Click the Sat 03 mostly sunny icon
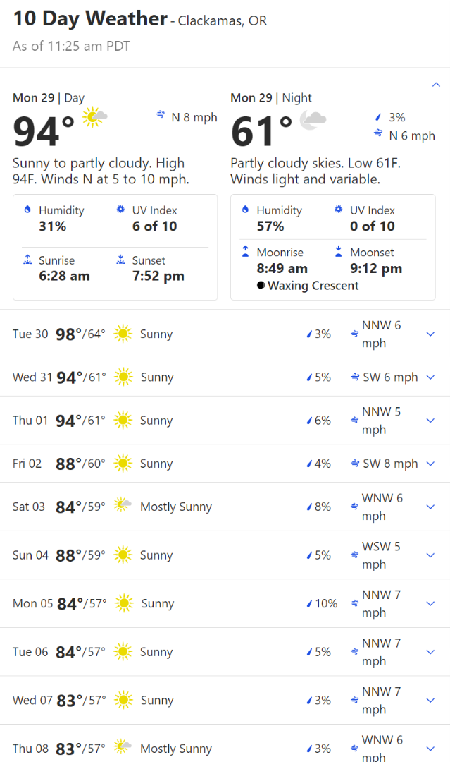The width and height of the screenshot is (450, 762). click(x=123, y=506)
